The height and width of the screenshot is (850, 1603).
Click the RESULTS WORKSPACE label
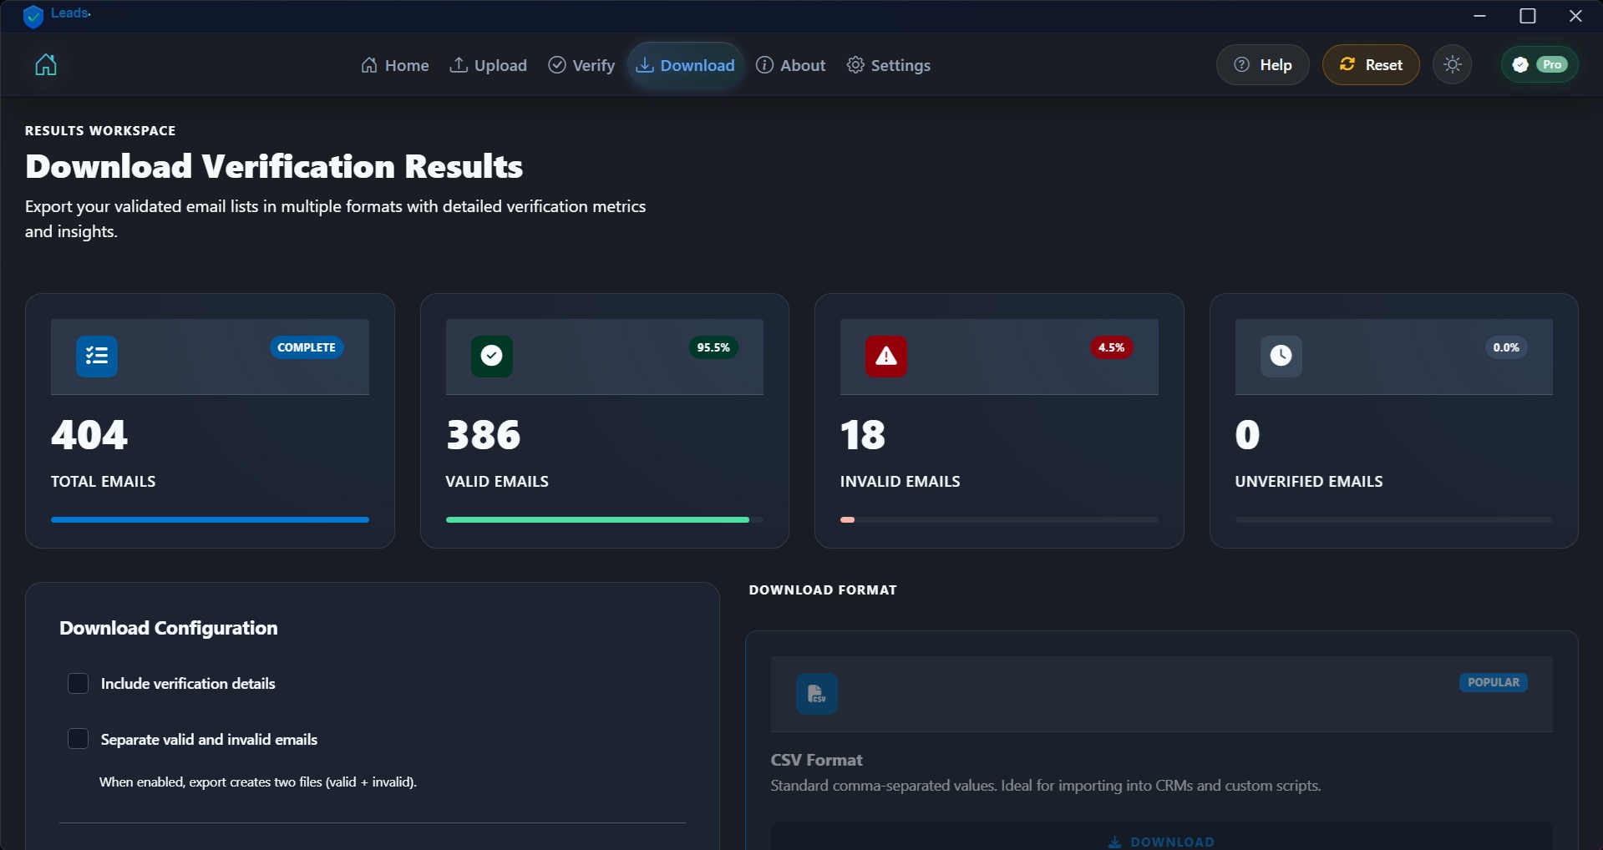[x=100, y=130]
